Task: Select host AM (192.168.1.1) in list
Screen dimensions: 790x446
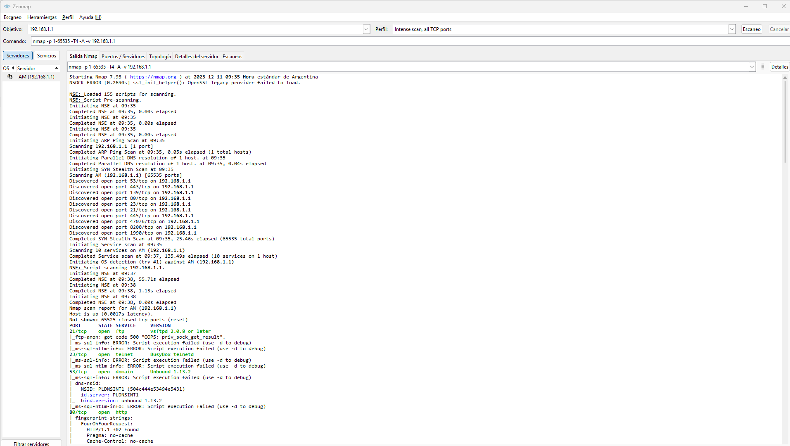Action: click(x=36, y=77)
